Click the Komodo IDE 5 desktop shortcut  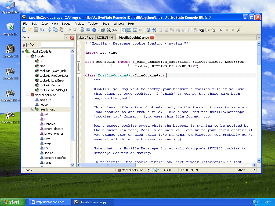(10, 117)
